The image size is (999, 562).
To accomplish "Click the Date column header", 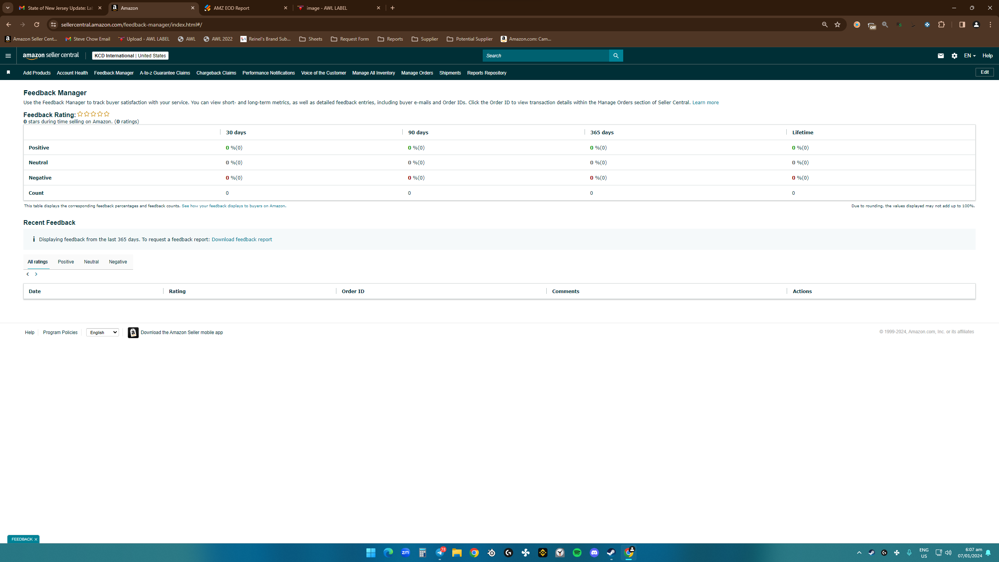I will point(35,292).
